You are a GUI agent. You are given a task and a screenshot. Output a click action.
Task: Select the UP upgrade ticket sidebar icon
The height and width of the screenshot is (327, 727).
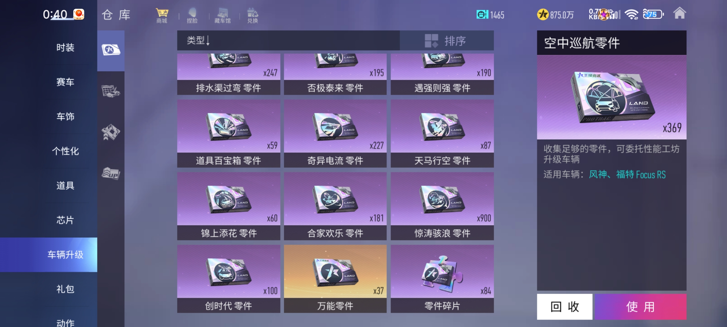pyautogui.click(x=111, y=173)
